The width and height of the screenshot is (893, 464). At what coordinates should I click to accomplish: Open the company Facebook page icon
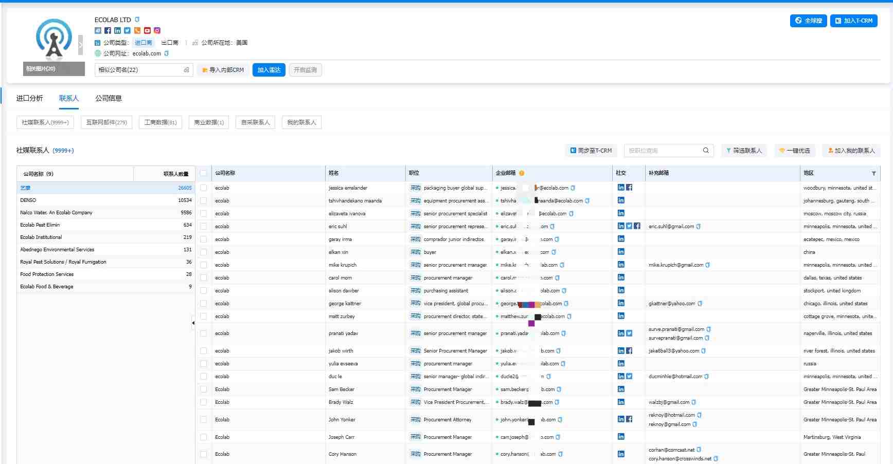click(x=108, y=30)
